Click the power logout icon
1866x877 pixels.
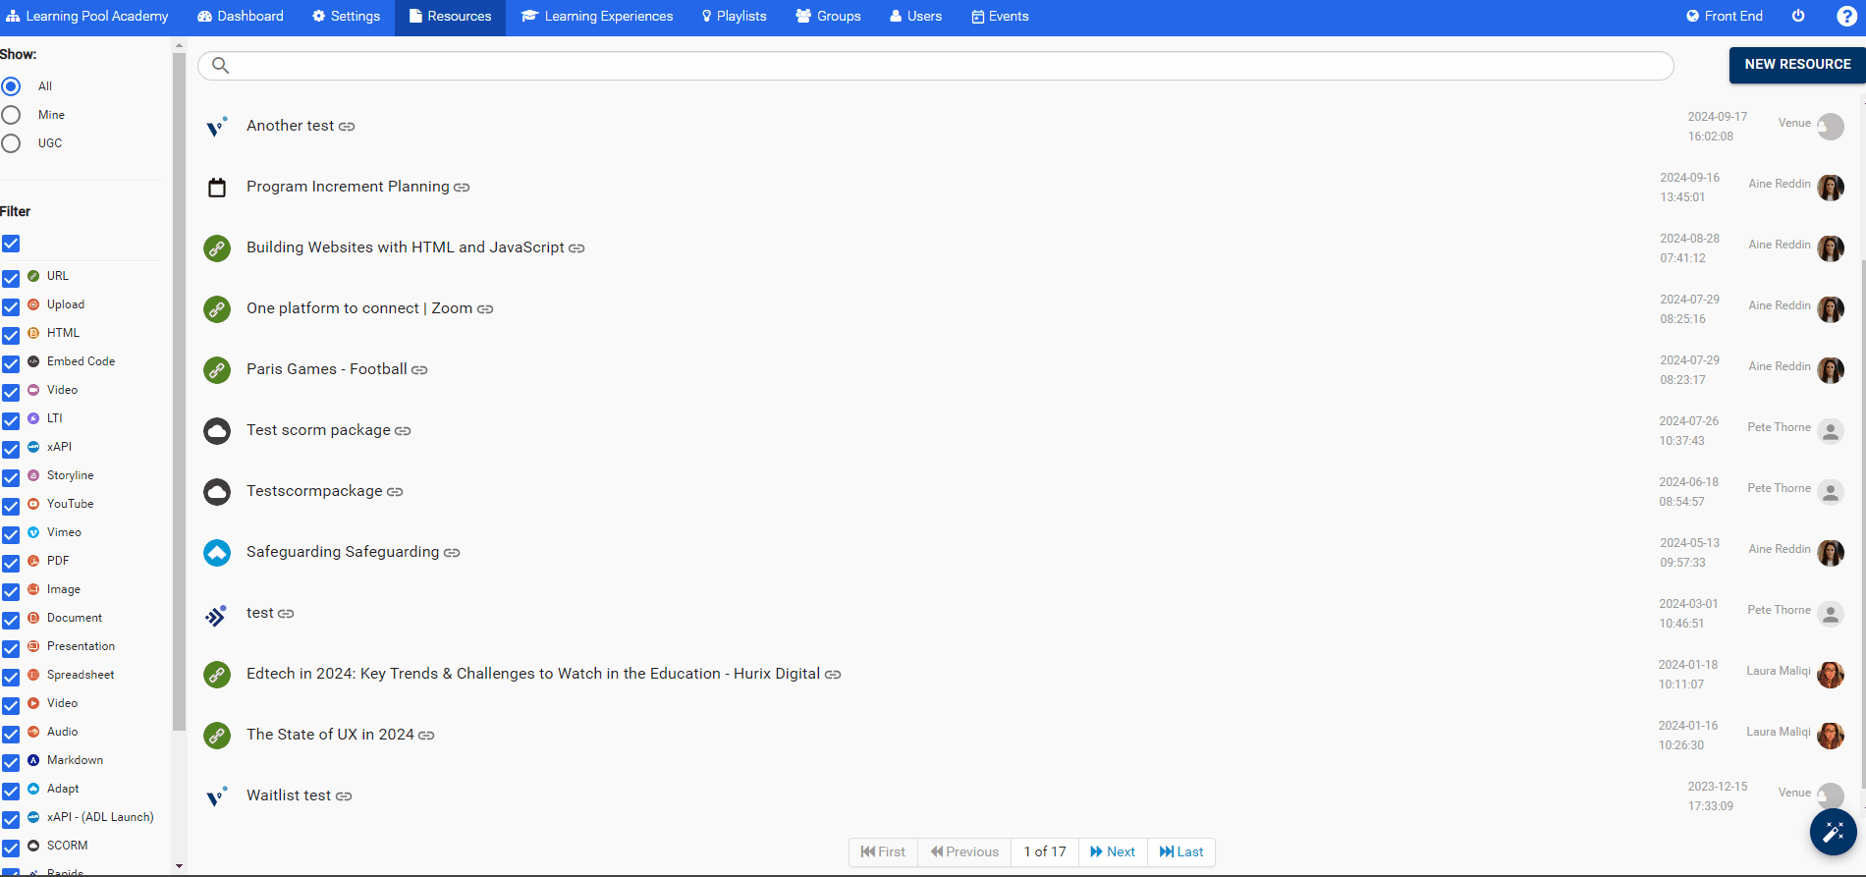[1798, 16]
